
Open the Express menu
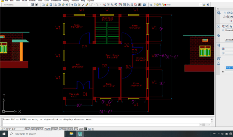(x=90, y=1)
